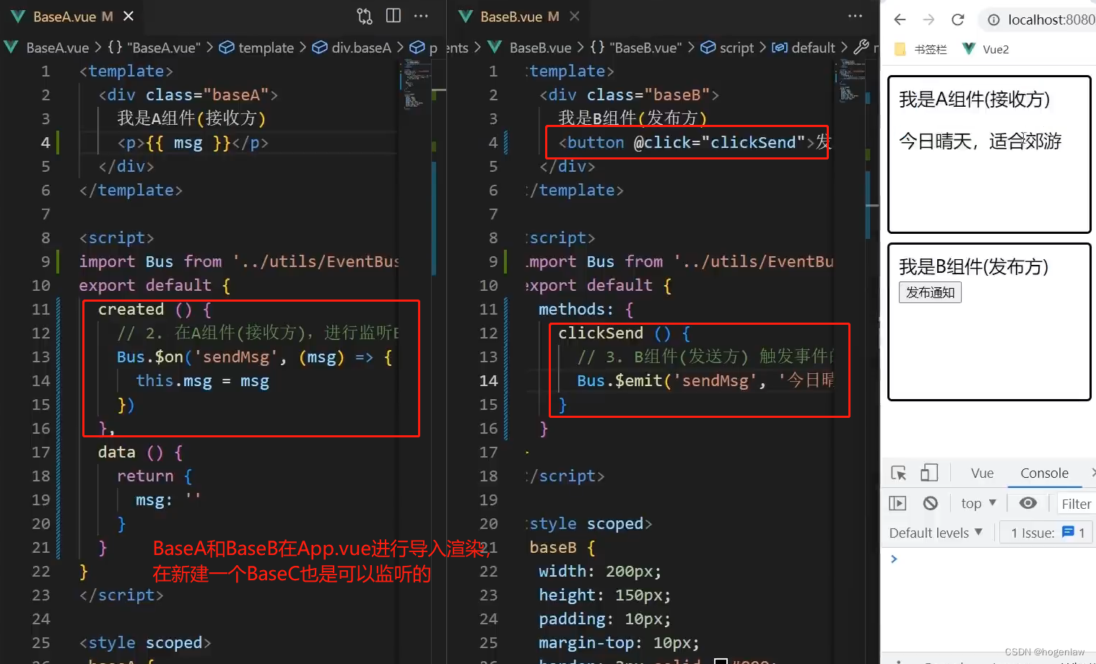Focus the localhost:8080 address bar
Viewport: 1096px width, 664px height.
[1051, 19]
